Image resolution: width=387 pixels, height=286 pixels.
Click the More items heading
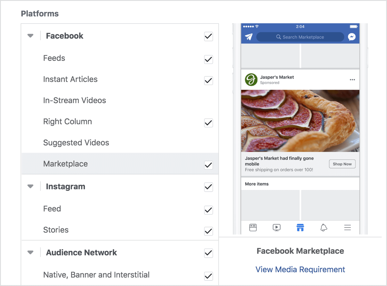[x=257, y=184]
